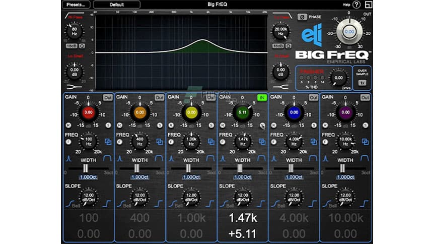This screenshot has height=244, width=421.
Task: Toggle the S button on the 4.00k band
Action: tap(314, 125)
